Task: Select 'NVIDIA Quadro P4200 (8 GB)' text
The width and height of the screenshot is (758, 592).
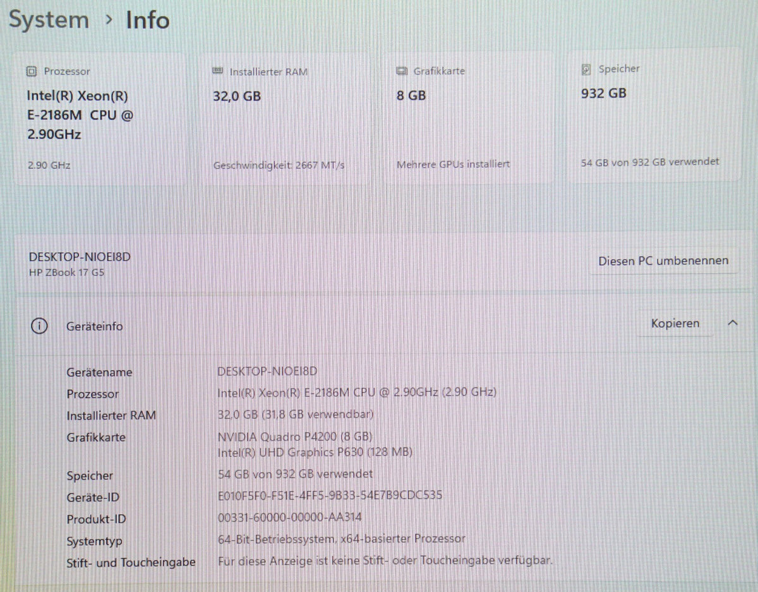Action: click(x=294, y=437)
